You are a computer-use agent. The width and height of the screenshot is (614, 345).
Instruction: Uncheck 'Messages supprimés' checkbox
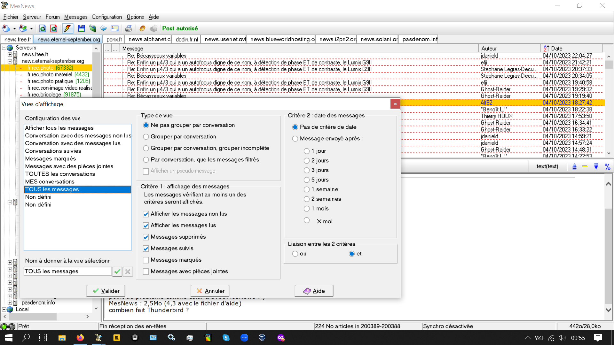(x=146, y=237)
